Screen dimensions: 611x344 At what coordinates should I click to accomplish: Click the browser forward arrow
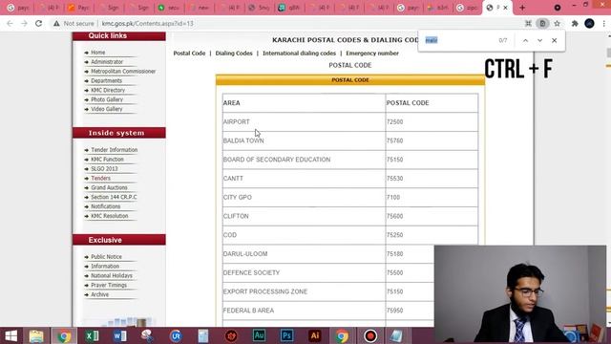(24, 23)
